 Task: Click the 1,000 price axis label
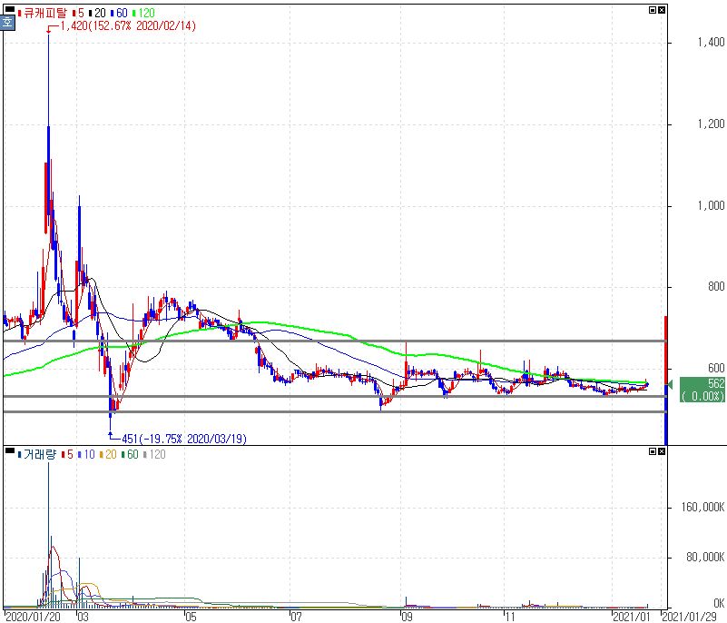pos(711,205)
